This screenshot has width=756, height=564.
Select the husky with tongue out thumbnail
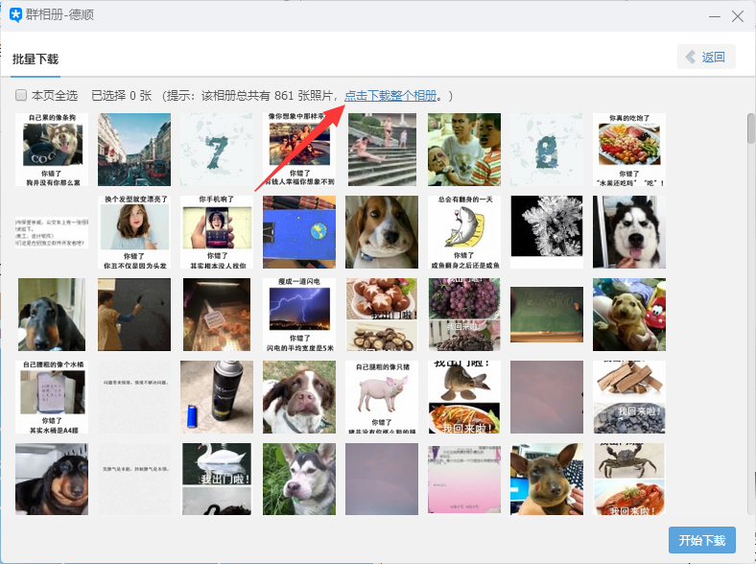[629, 232]
